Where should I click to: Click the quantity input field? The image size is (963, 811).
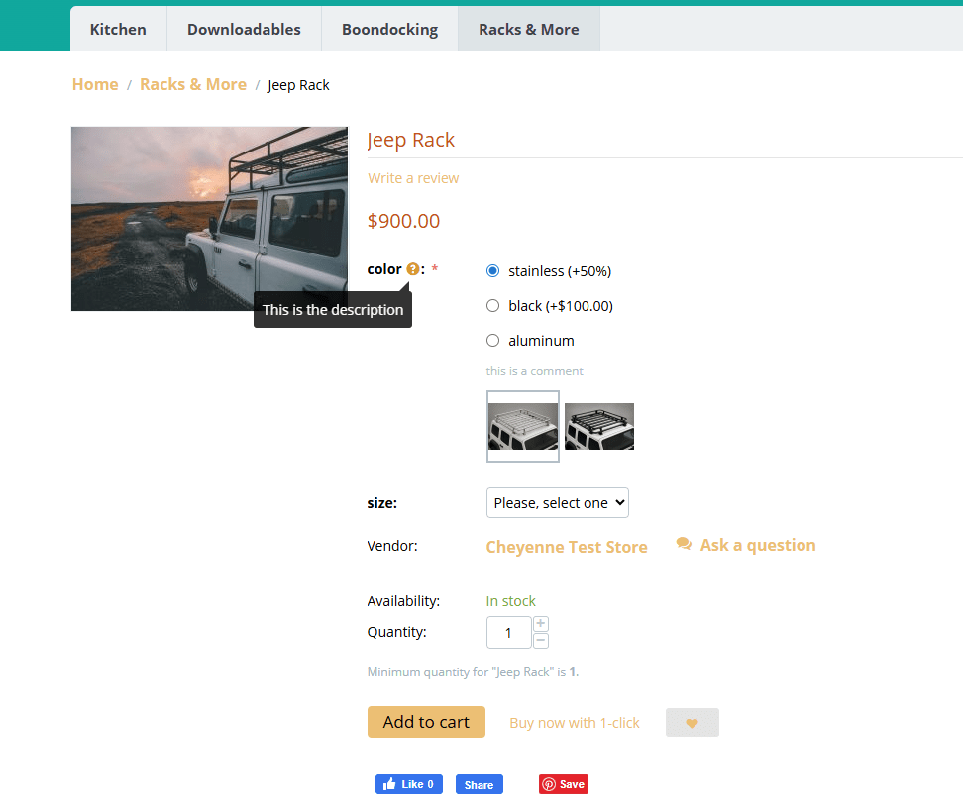[508, 633]
